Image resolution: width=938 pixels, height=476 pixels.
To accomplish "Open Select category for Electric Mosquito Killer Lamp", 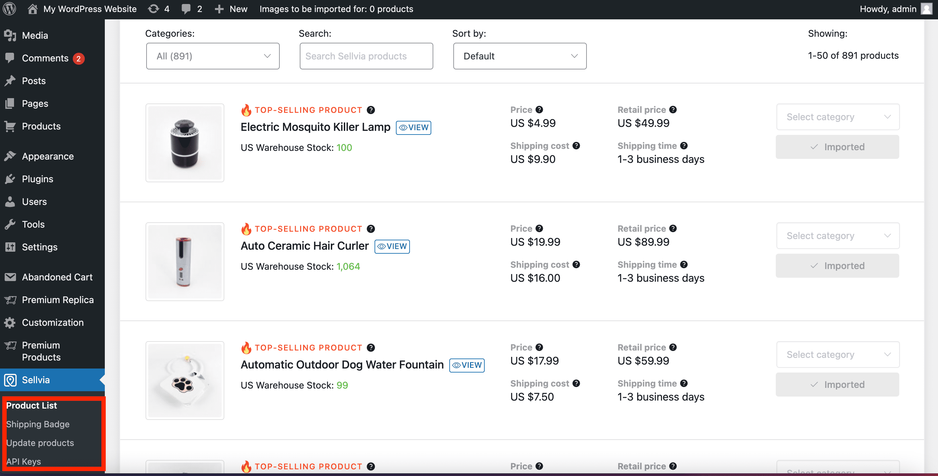I will [x=838, y=117].
